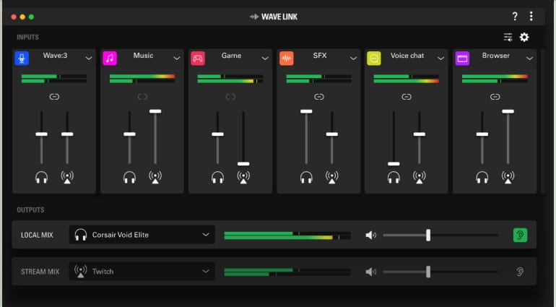
Task: Click the OUTPUTS section heading
Action: pyautogui.click(x=30, y=209)
